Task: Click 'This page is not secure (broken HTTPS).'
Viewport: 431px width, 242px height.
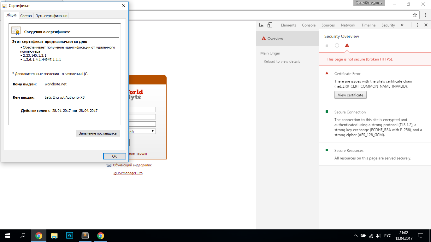Action: [360, 59]
